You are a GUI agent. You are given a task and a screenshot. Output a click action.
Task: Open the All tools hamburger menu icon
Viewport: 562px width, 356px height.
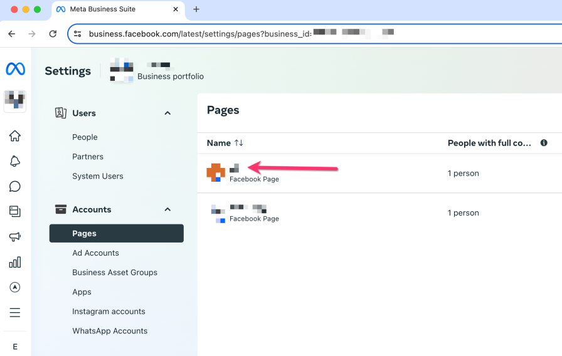[x=15, y=313]
